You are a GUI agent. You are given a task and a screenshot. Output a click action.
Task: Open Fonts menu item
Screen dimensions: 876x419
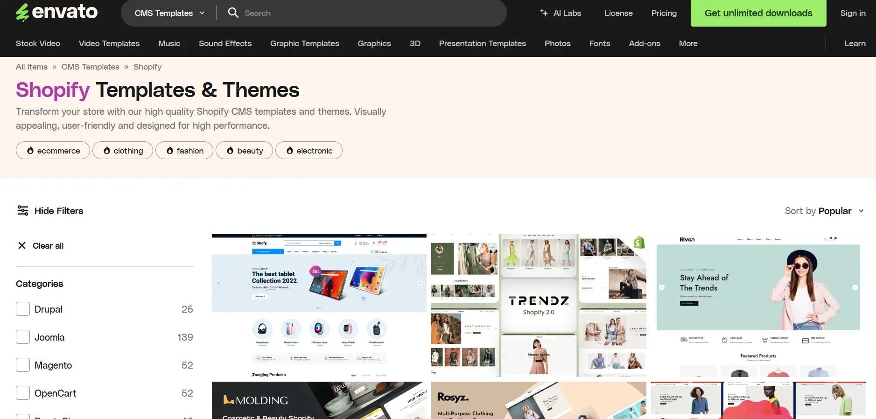pyautogui.click(x=600, y=43)
